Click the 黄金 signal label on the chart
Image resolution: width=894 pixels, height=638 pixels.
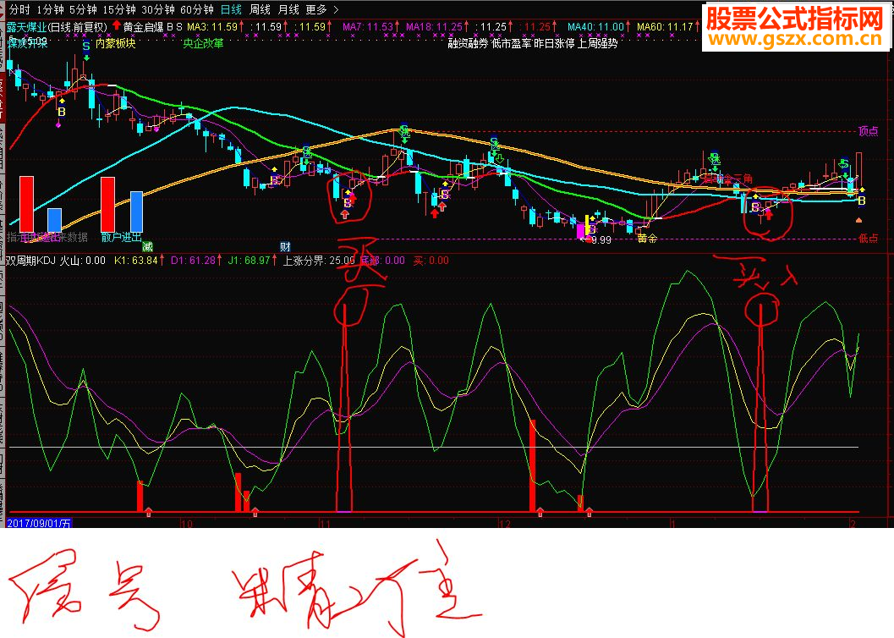(x=647, y=239)
